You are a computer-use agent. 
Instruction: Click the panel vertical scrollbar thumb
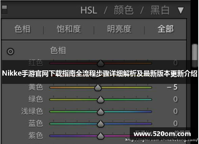[x=195, y=56]
